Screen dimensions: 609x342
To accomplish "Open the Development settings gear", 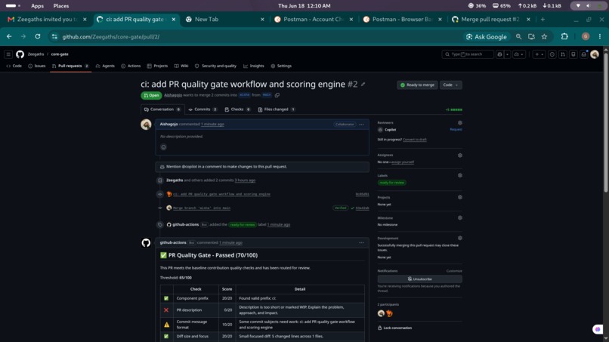I will coord(460,238).
